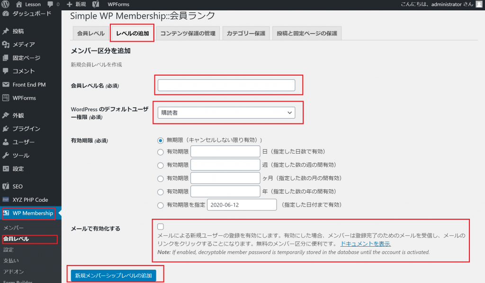Click WPForms in the top admin bar
485x283 pixels.
(118, 4)
